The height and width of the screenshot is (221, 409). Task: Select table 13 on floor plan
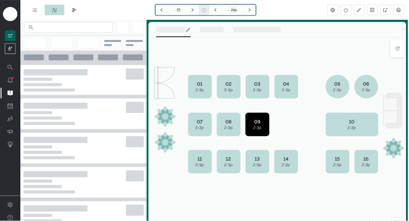[257, 162]
